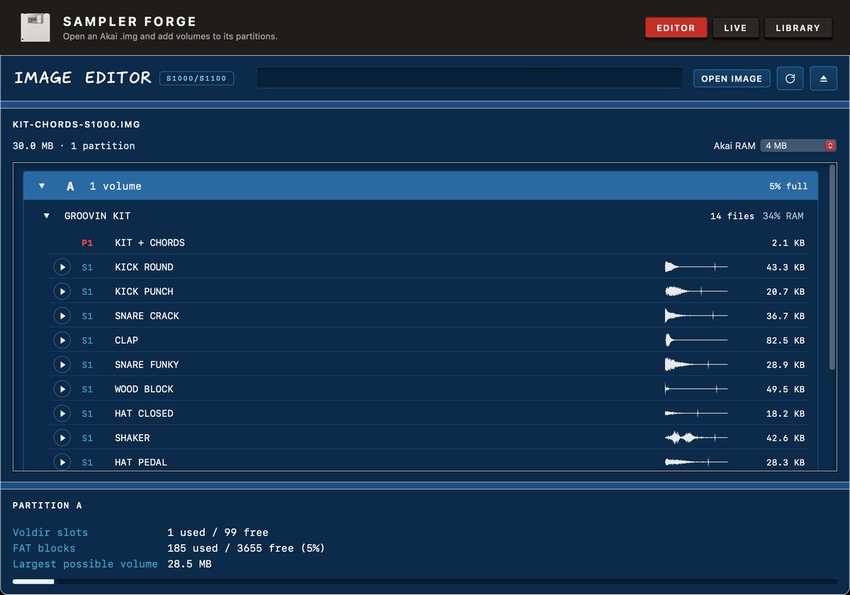Select the HAT CLOSED name text
The image size is (850, 595).
(x=144, y=414)
